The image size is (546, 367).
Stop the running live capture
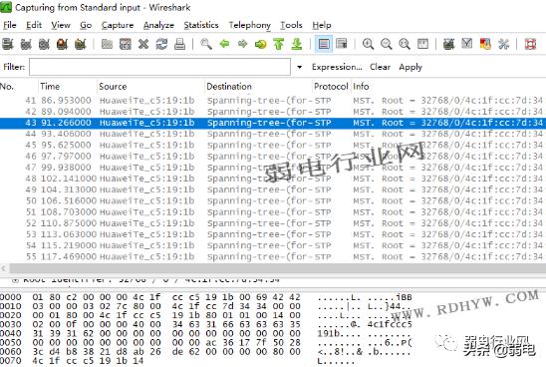tap(62, 44)
